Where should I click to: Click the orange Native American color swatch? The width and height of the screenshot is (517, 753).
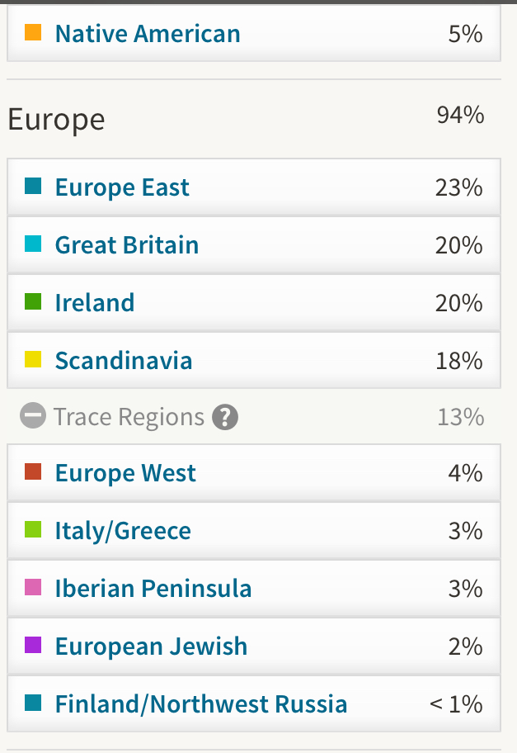pyautogui.click(x=33, y=33)
